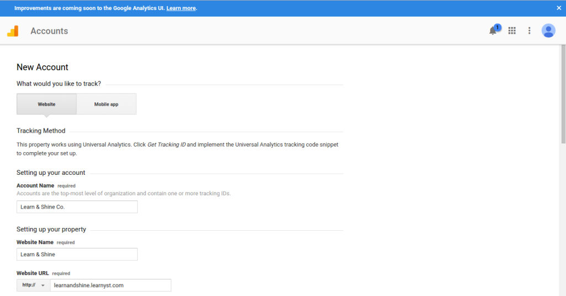566x296 pixels.
Task: Select the Mobile app tracking tab
Action: (107, 104)
